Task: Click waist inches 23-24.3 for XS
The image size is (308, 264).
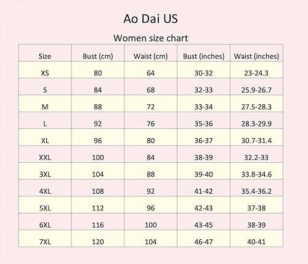Action: click(256, 73)
